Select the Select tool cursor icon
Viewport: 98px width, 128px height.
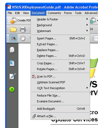[x=13, y=38]
